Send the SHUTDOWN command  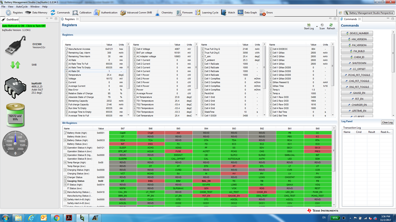[x=357, y=63]
